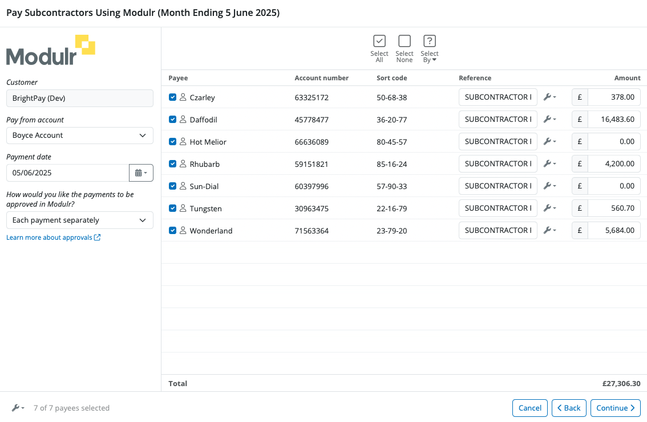The image size is (647, 422).
Task: Click wrench icon beside Rhubarb's reference
Action: (549, 164)
